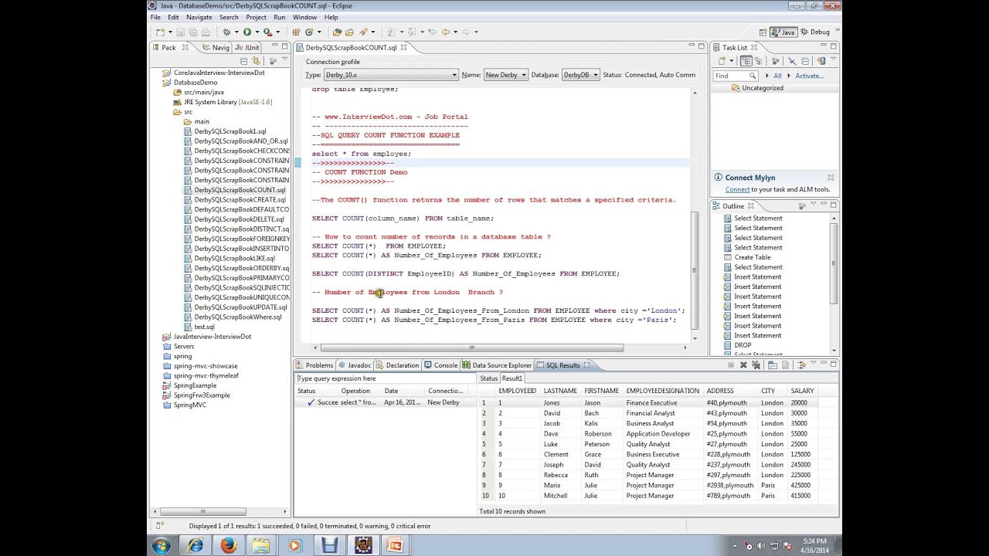Click the Debug bug toolbar icon
This screenshot has height=556, width=989.
click(226, 32)
